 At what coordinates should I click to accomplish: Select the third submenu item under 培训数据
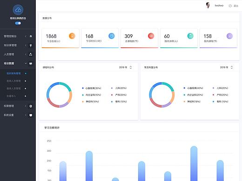click(13, 88)
